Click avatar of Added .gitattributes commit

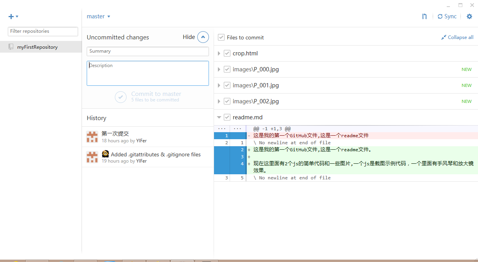pyautogui.click(x=92, y=157)
